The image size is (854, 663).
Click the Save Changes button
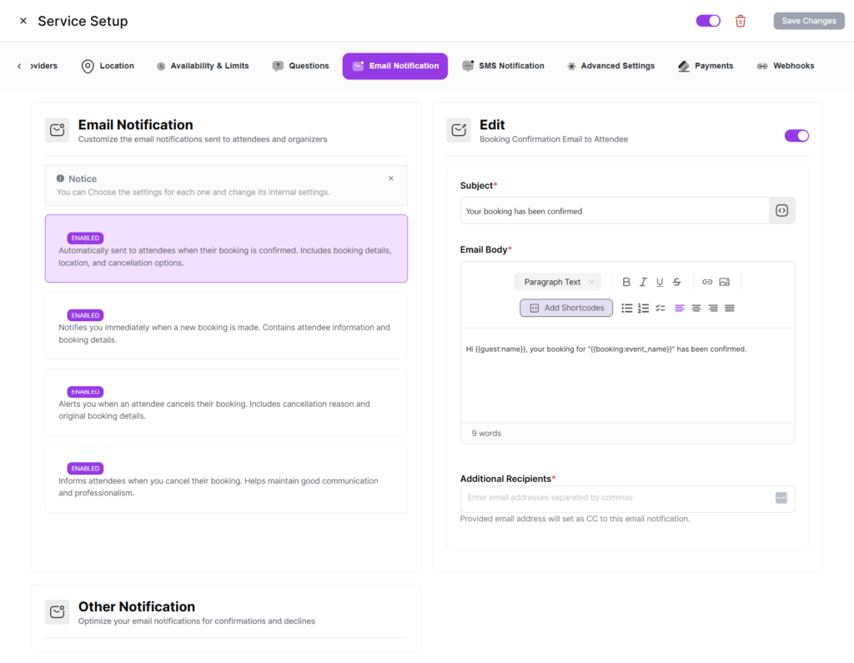point(808,21)
